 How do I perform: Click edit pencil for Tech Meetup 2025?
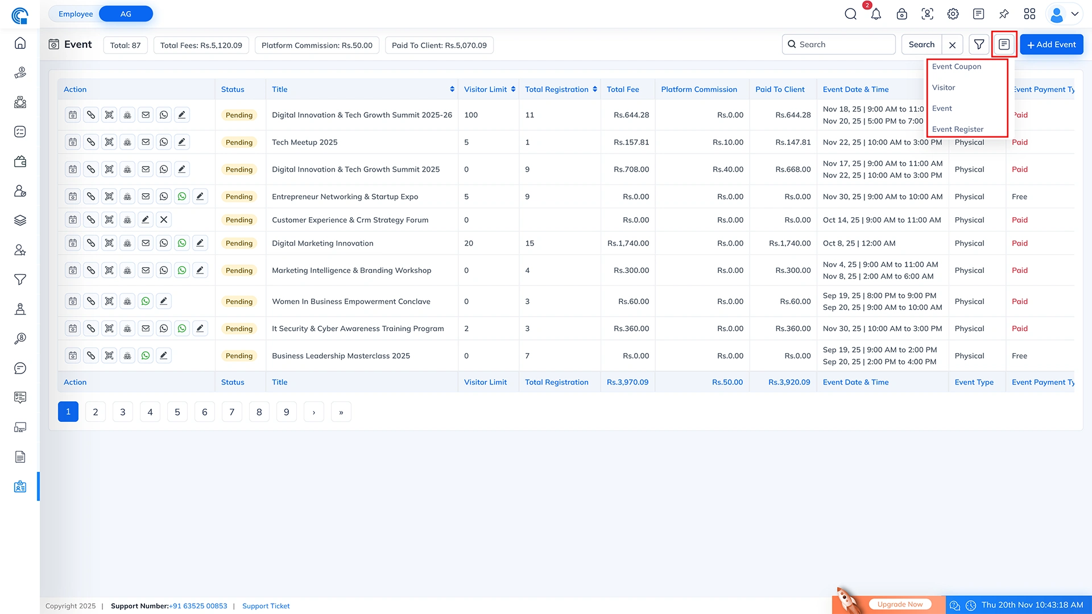[181, 142]
